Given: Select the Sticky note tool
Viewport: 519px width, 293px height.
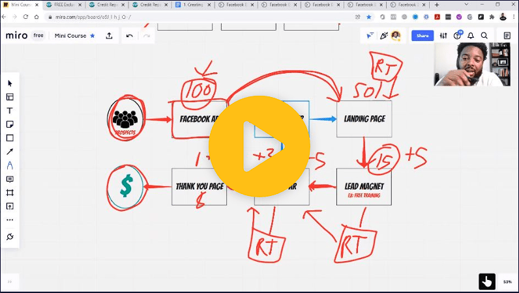Looking at the screenshot, I should pos(10,124).
